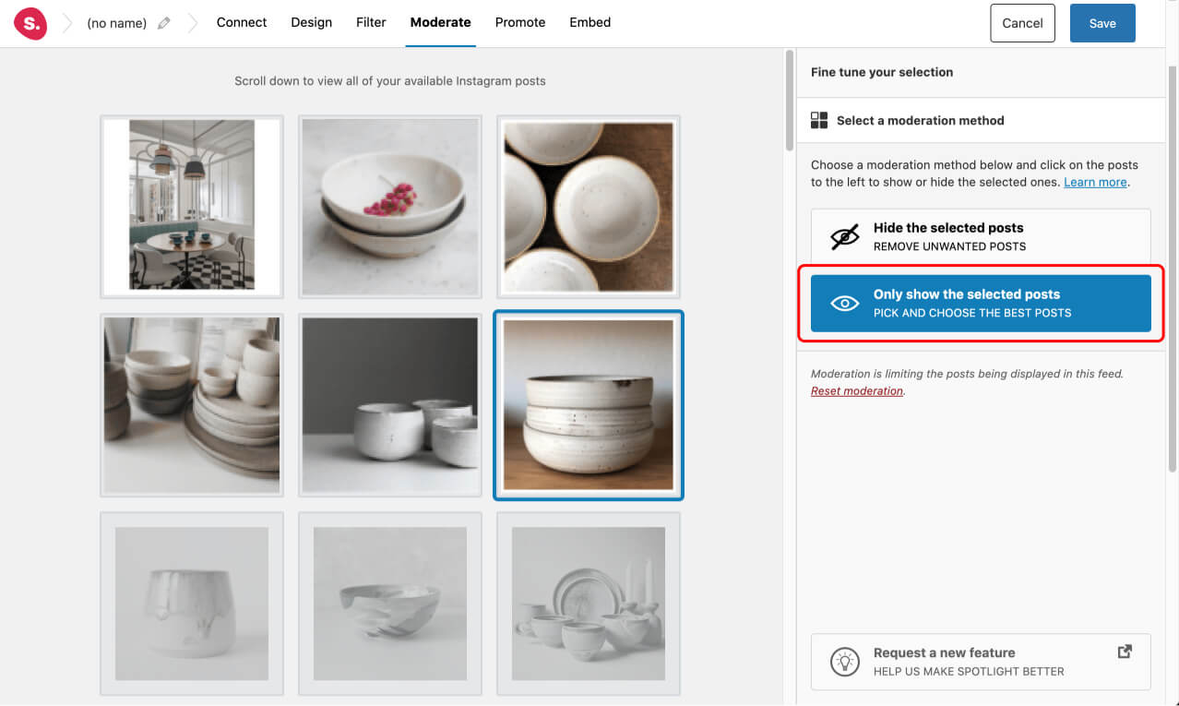Select the Moderate tab

pos(440,22)
